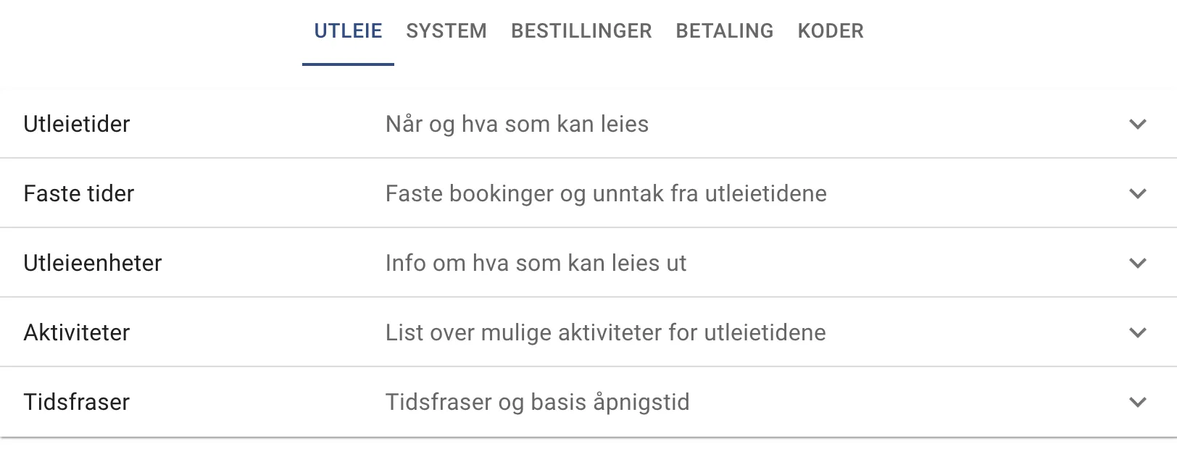Click 'List over mulige aktiviteter for utleietidene'
Viewport: 1177px width, 462px height.
(604, 332)
